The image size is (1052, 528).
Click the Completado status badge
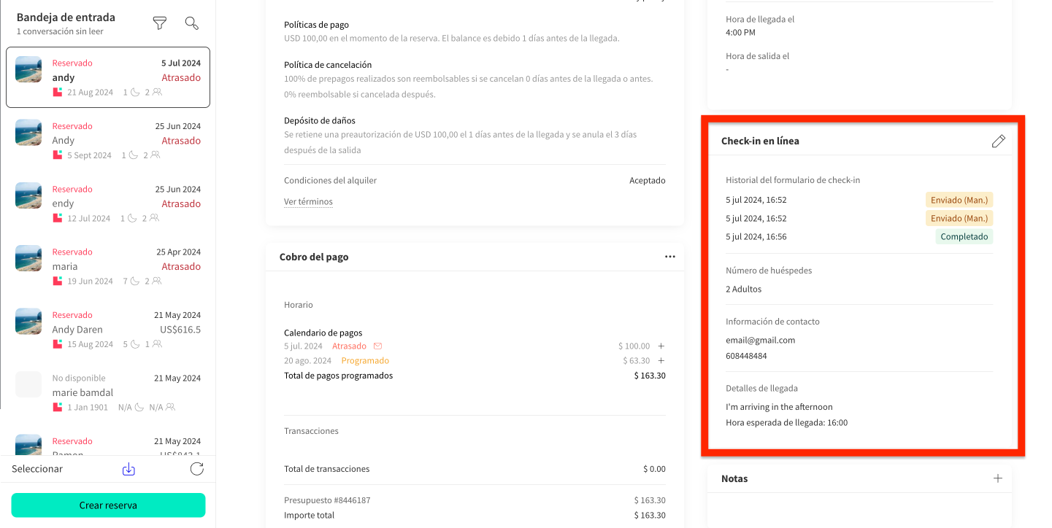click(x=964, y=236)
